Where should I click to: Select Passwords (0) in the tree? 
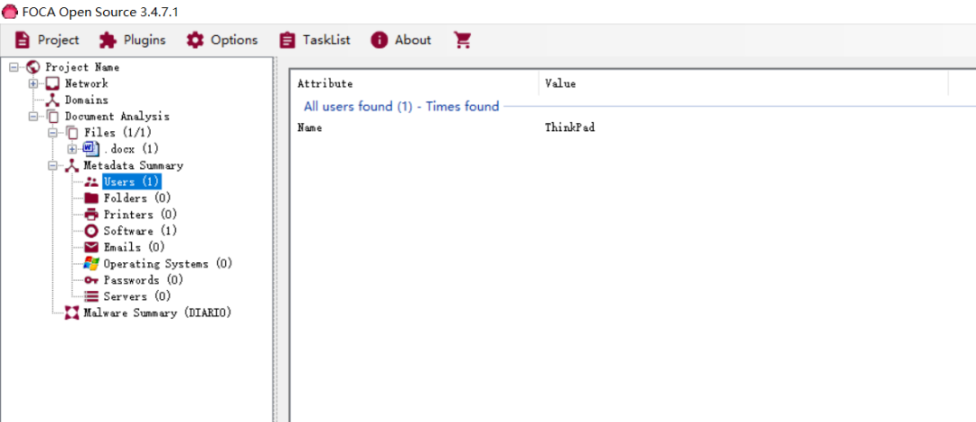[143, 280]
